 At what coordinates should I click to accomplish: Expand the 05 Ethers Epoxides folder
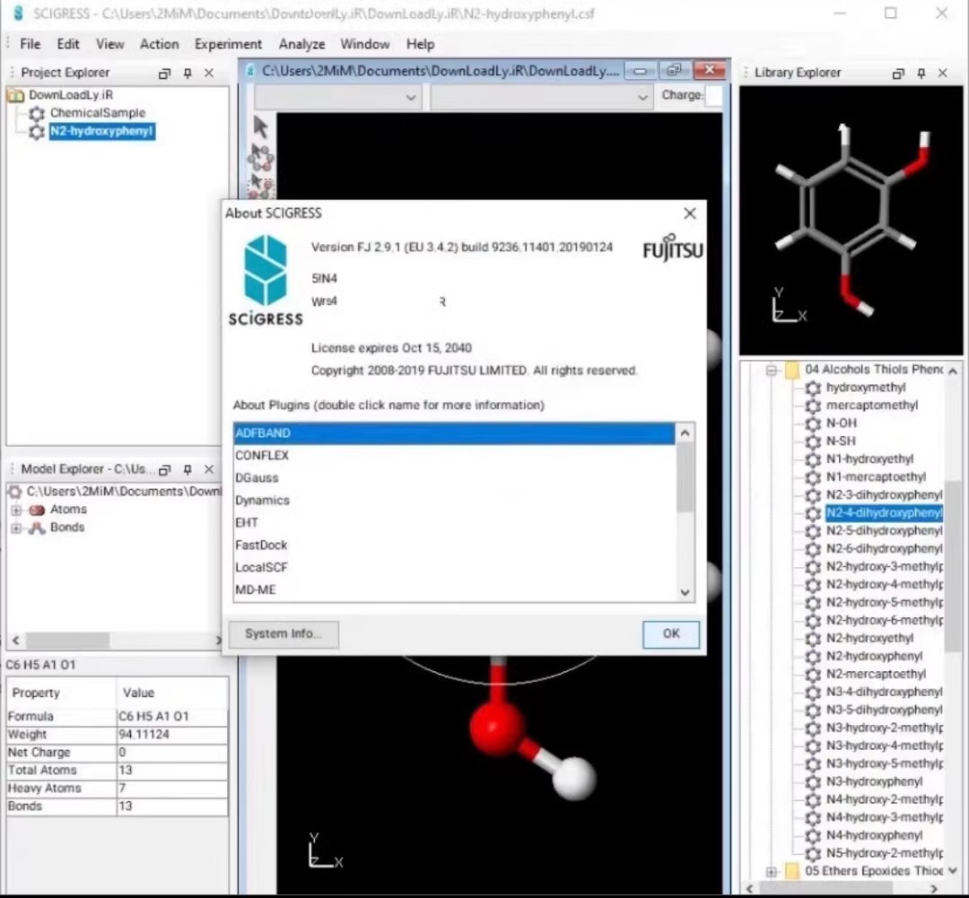click(772, 872)
